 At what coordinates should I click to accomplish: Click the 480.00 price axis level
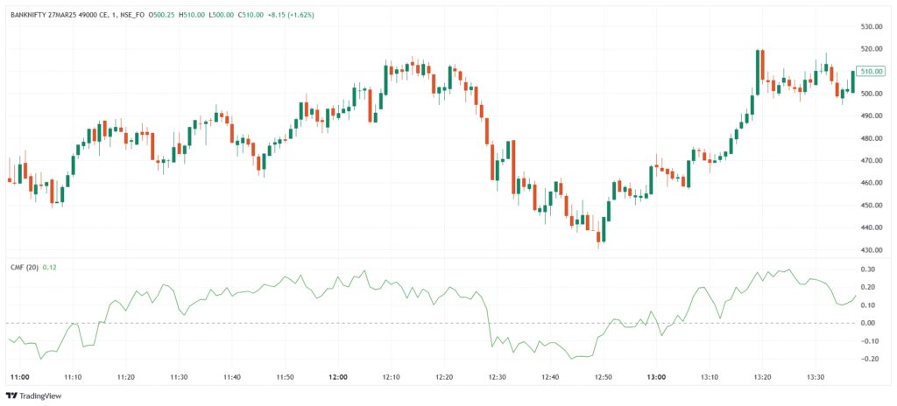coord(871,138)
